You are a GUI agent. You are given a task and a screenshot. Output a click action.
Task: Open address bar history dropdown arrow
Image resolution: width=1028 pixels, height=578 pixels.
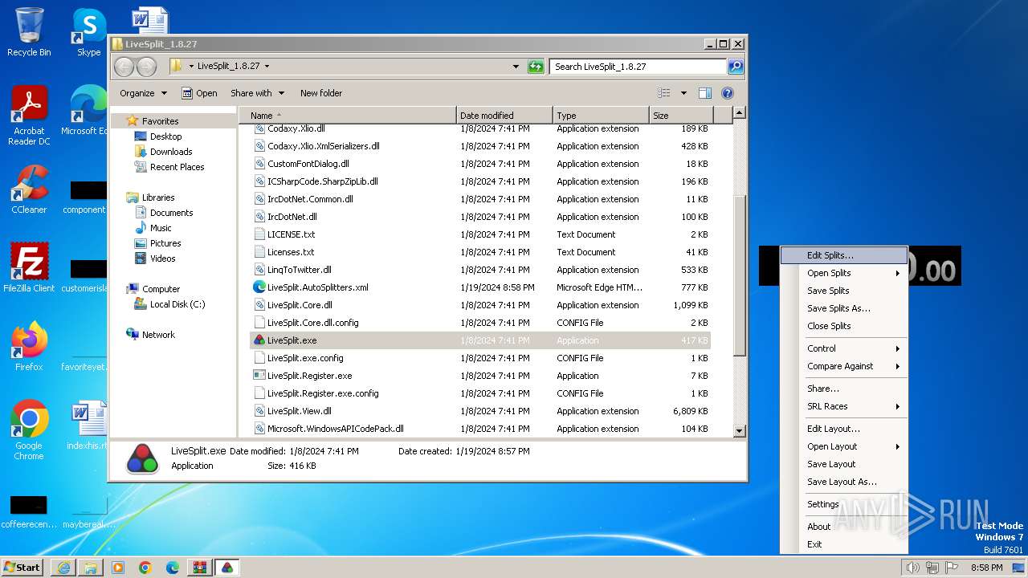pos(516,67)
